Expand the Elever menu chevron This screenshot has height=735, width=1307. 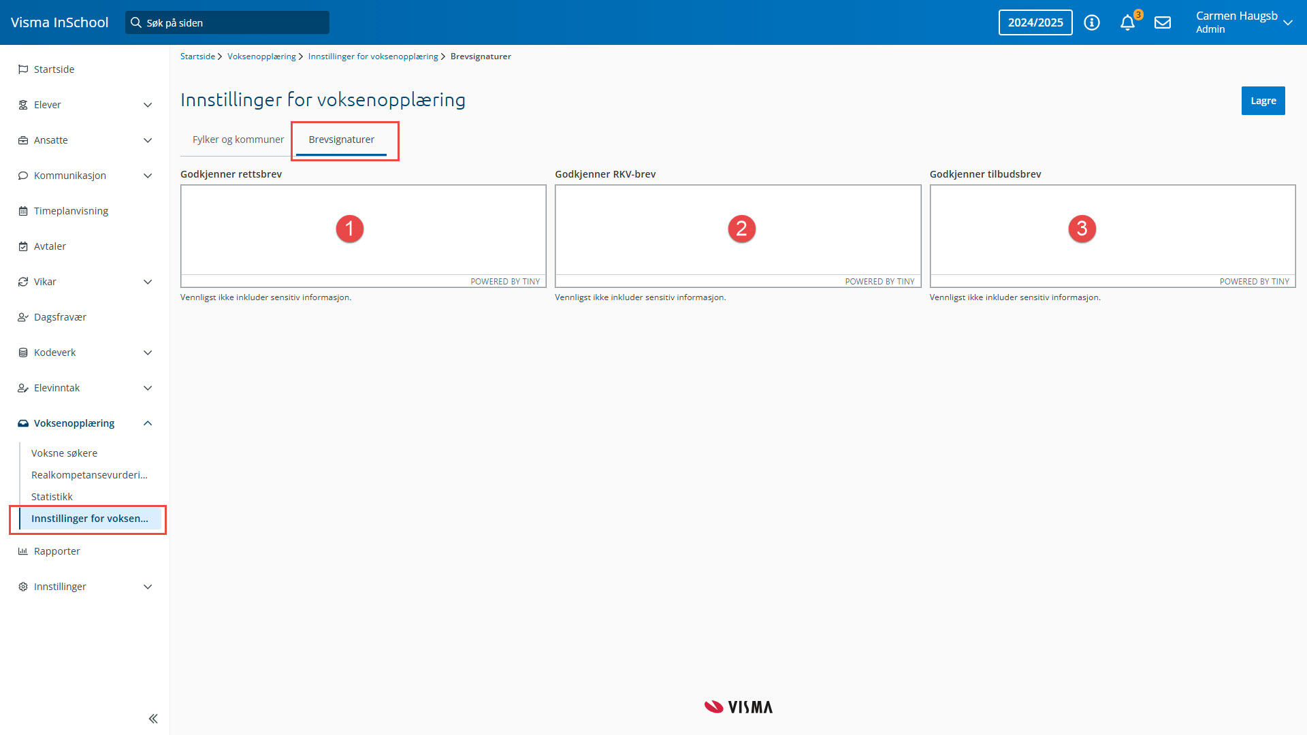click(148, 105)
